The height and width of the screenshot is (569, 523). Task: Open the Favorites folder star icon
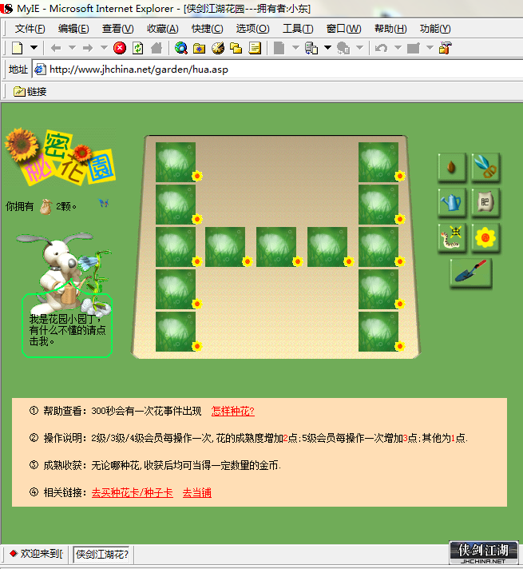pos(199,48)
